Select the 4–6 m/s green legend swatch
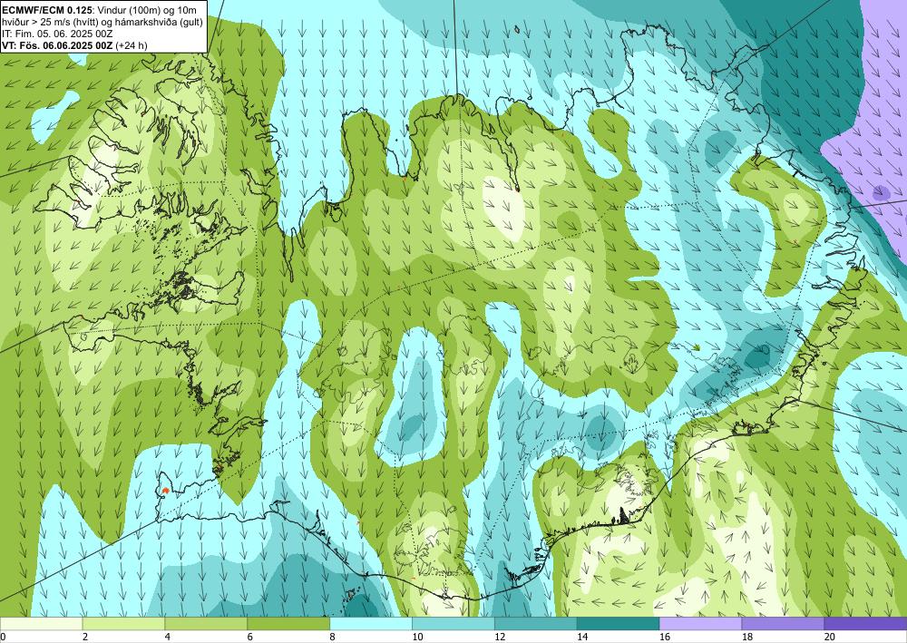 206,623
